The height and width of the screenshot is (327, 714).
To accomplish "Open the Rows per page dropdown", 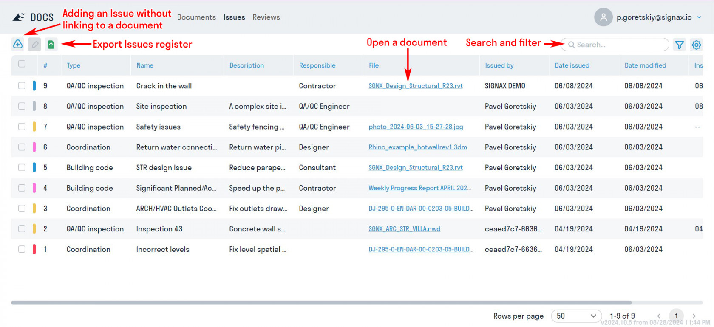I will (x=576, y=316).
